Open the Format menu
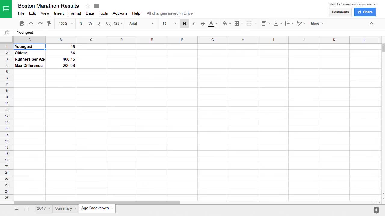 [75, 13]
